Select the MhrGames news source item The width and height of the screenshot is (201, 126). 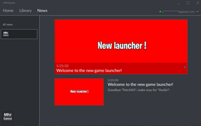19,34
